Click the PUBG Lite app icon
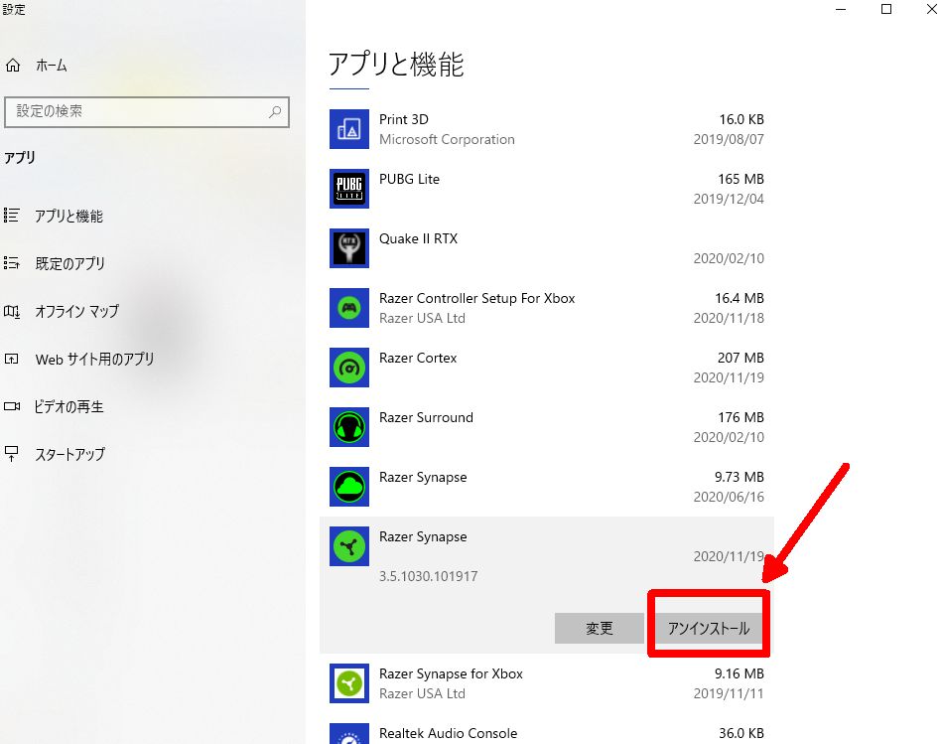The width and height of the screenshot is (942, 744). (349, 188)
